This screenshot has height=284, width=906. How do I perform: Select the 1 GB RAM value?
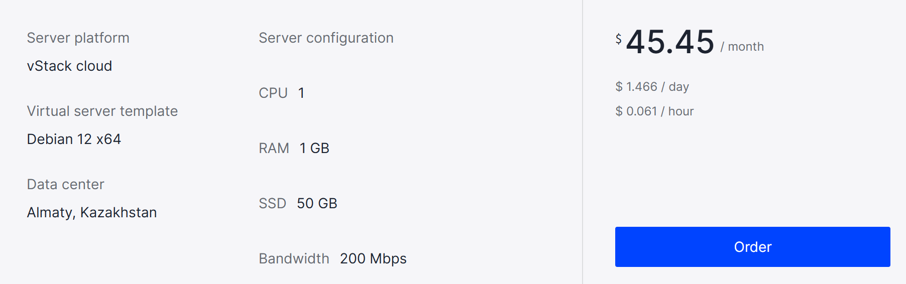coord(314,149)
